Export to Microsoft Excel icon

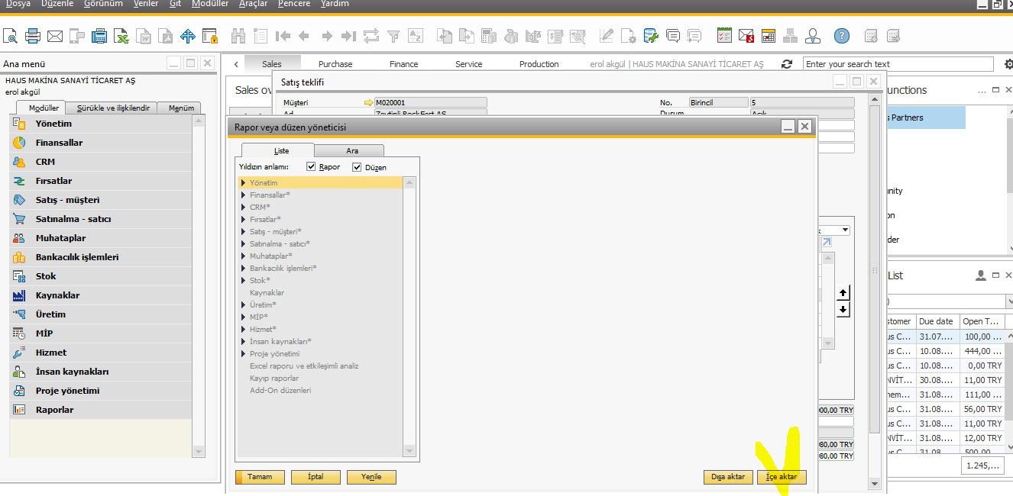121,36
